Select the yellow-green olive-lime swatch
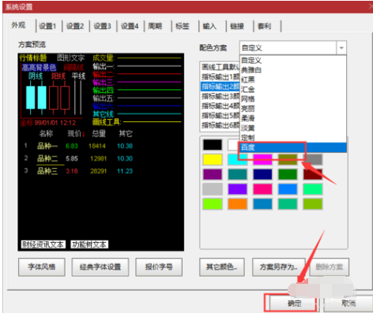373x313 pixels. coord(313,204)
